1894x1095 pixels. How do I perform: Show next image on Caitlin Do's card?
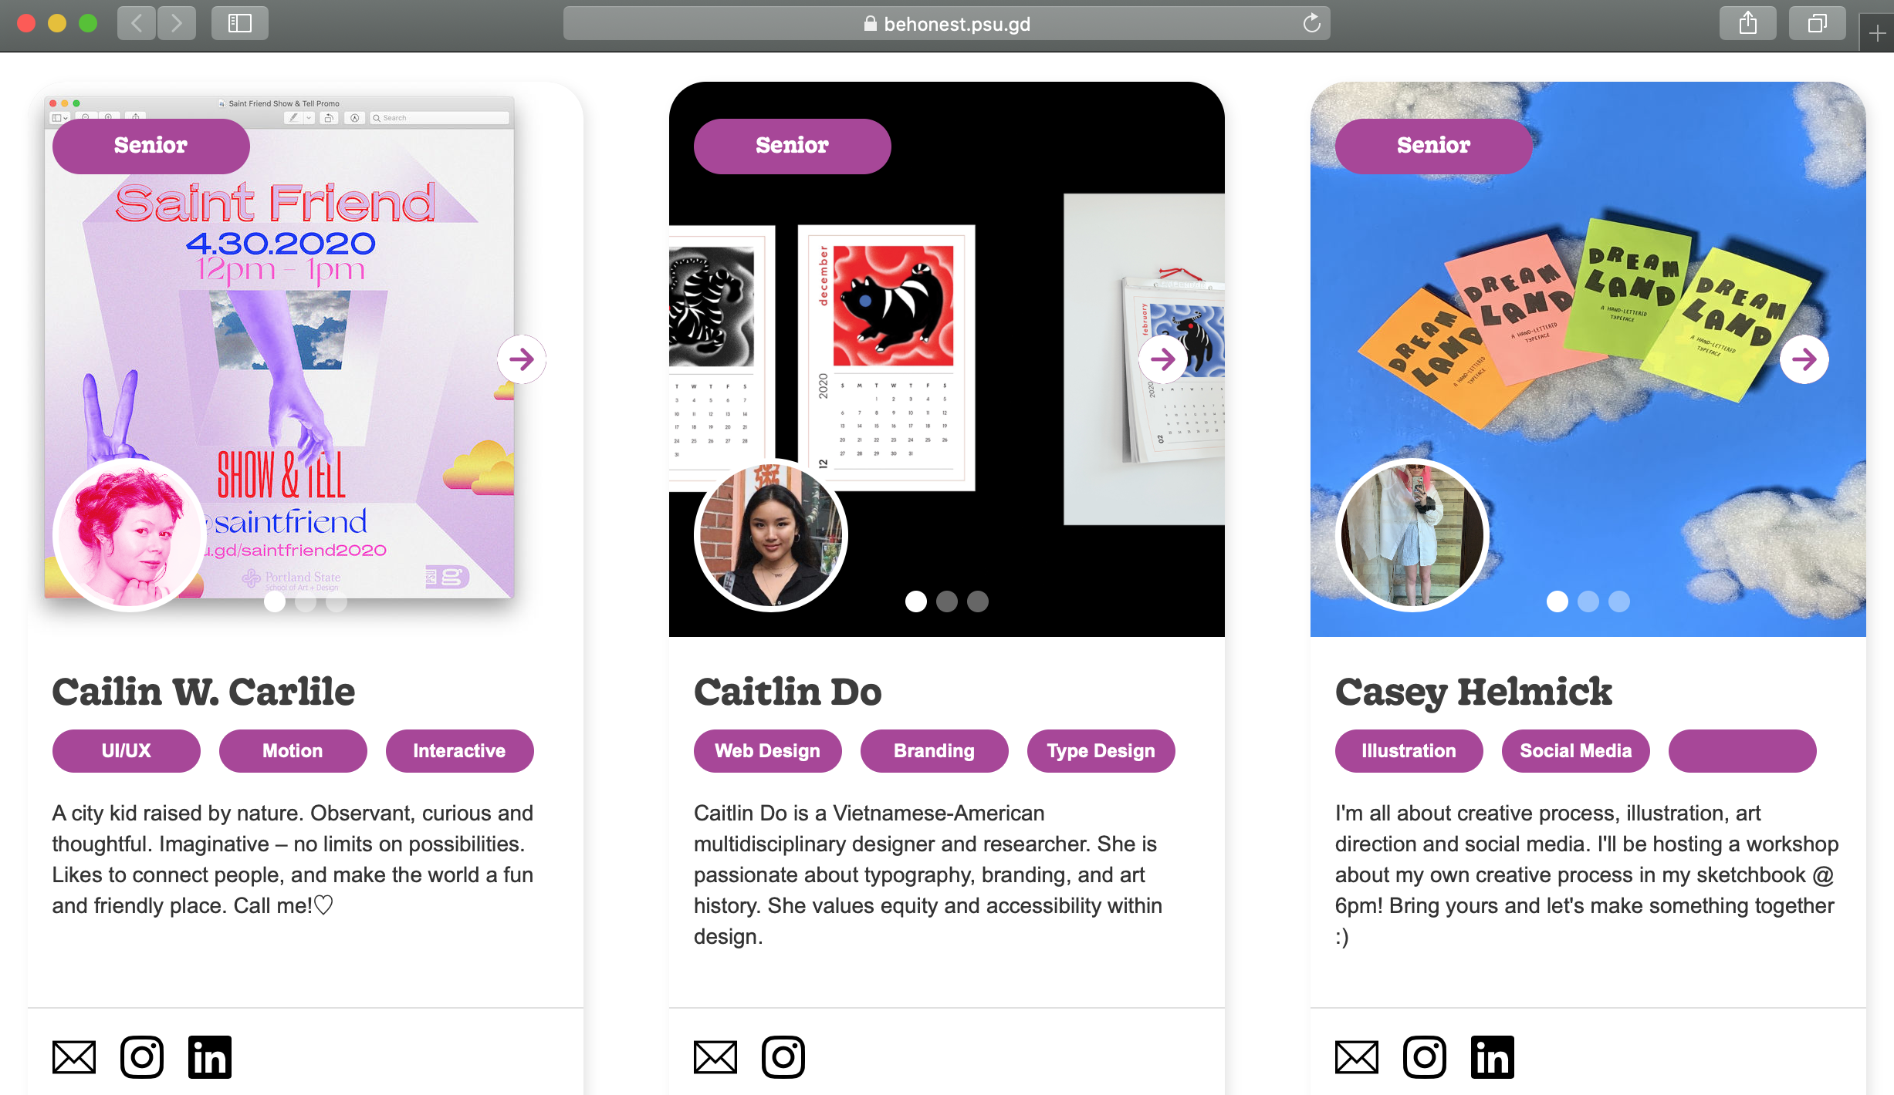(1163, 359)
